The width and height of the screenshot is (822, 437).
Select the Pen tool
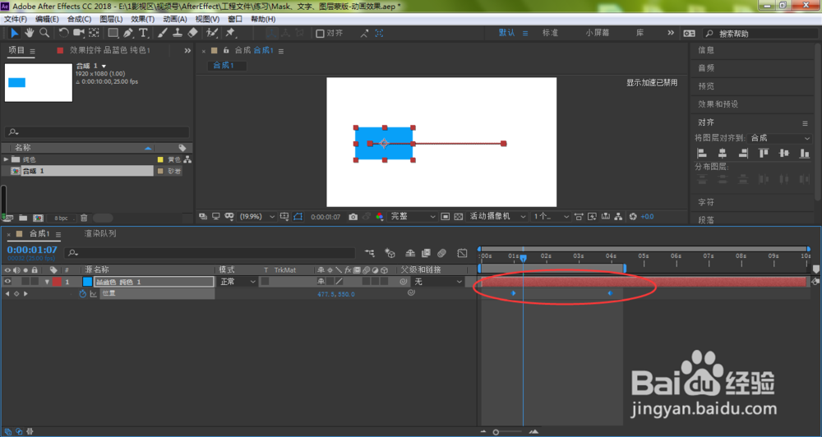click(x=128, y=33)
